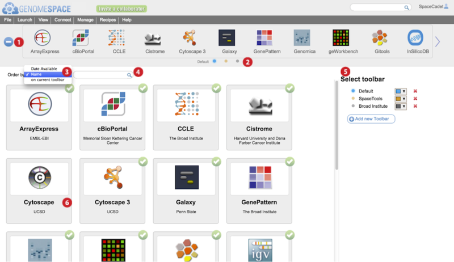The height and width of the screenshot is (262, 454).
Task: Open color dropdown for Broad Institute toolbar
Action: [401, 107]
